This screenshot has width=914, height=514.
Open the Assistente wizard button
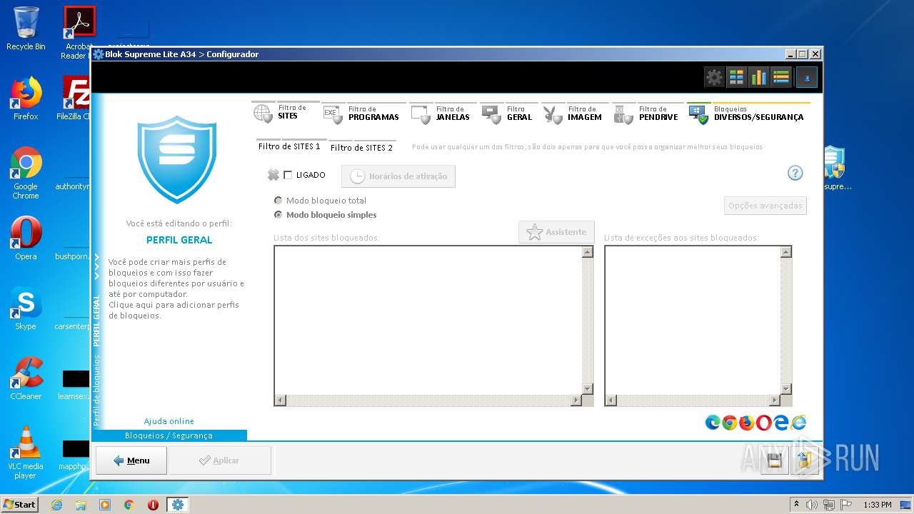point(556,232)
